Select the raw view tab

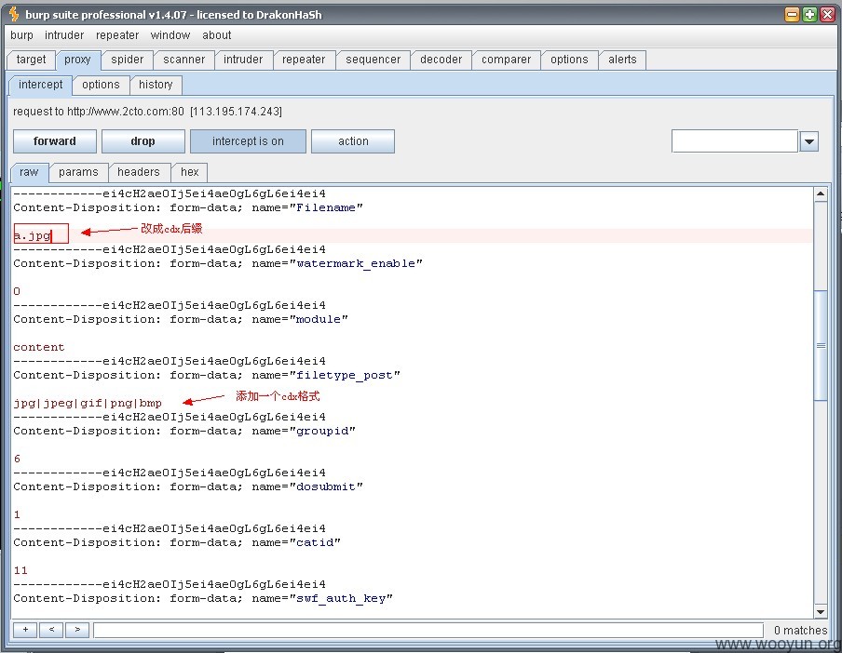point(29,172)
